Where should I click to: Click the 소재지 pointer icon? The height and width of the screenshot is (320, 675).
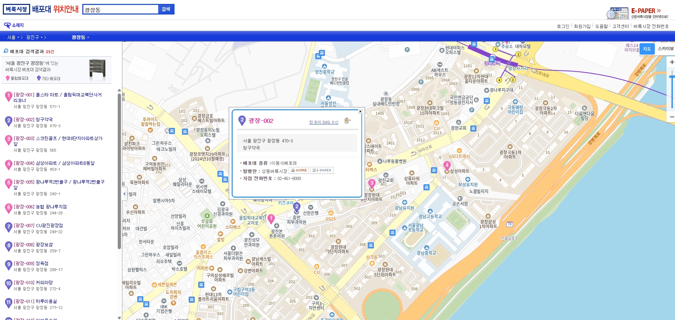[x=7, y=26]
